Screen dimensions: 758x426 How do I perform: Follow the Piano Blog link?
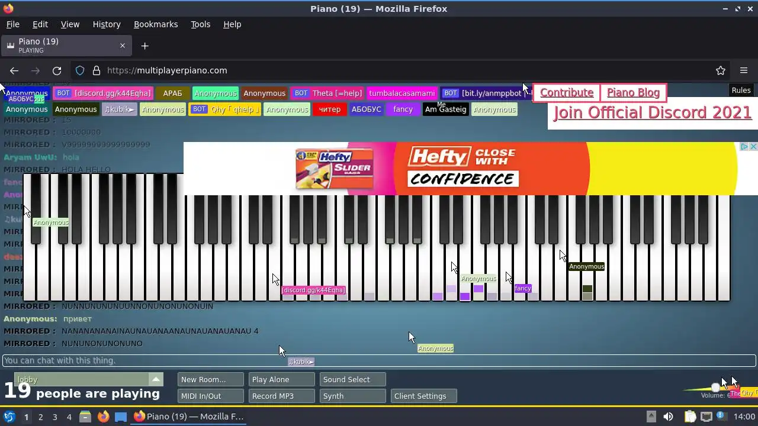(x=633, y=92)
